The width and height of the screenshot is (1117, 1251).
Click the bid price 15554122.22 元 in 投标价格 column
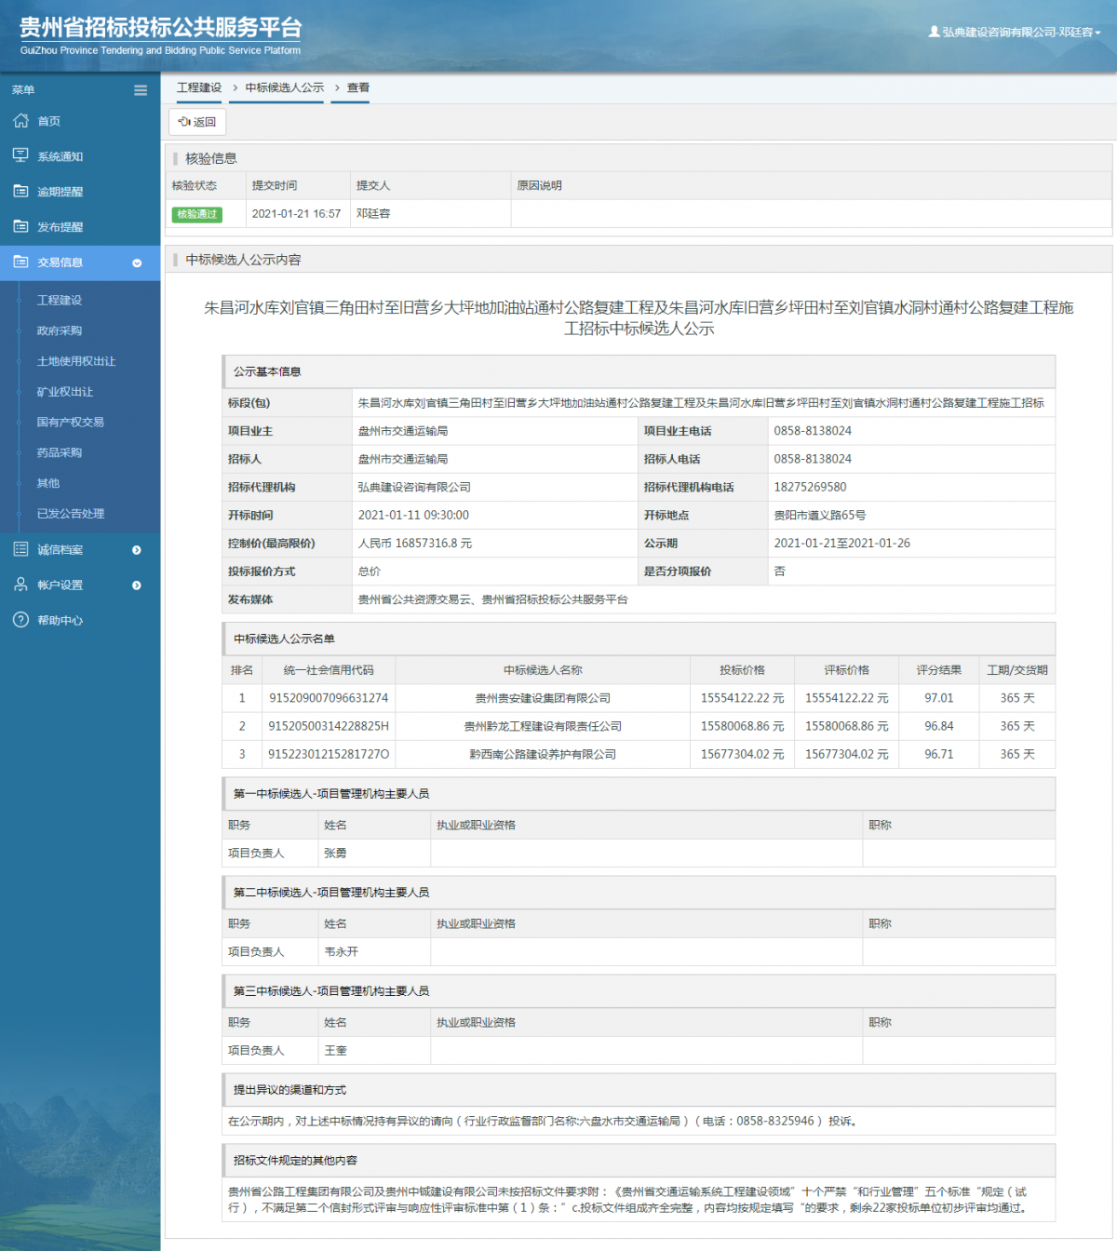pos(742,698)
